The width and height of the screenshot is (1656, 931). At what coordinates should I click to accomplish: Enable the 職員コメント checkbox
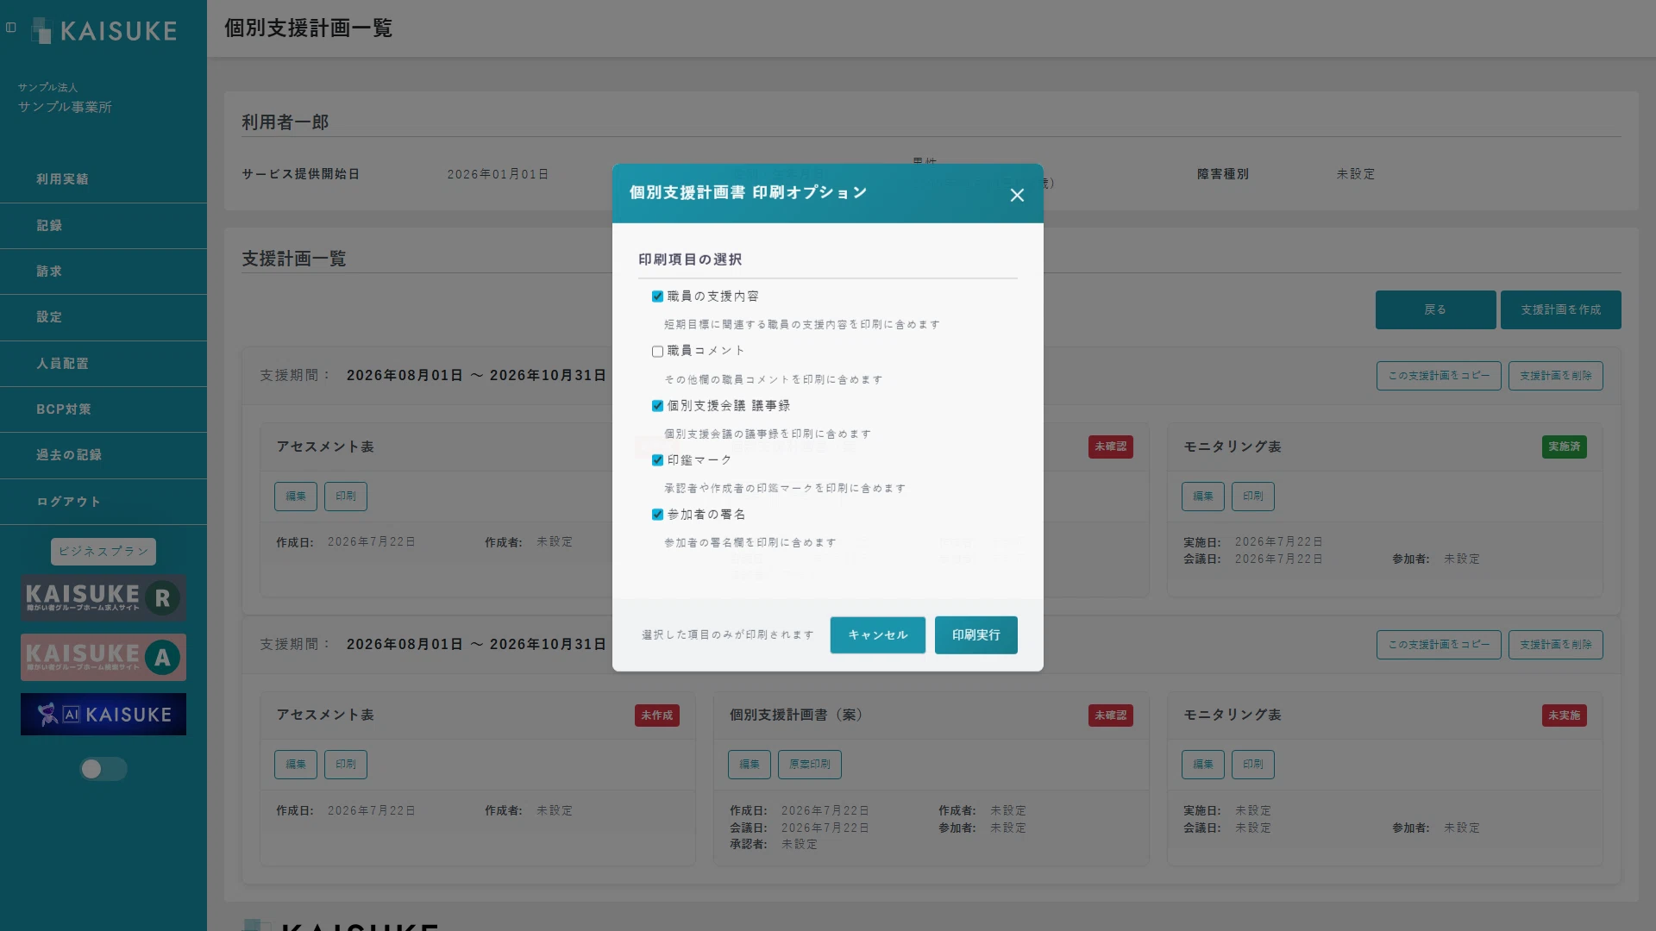tap(657, 352)
